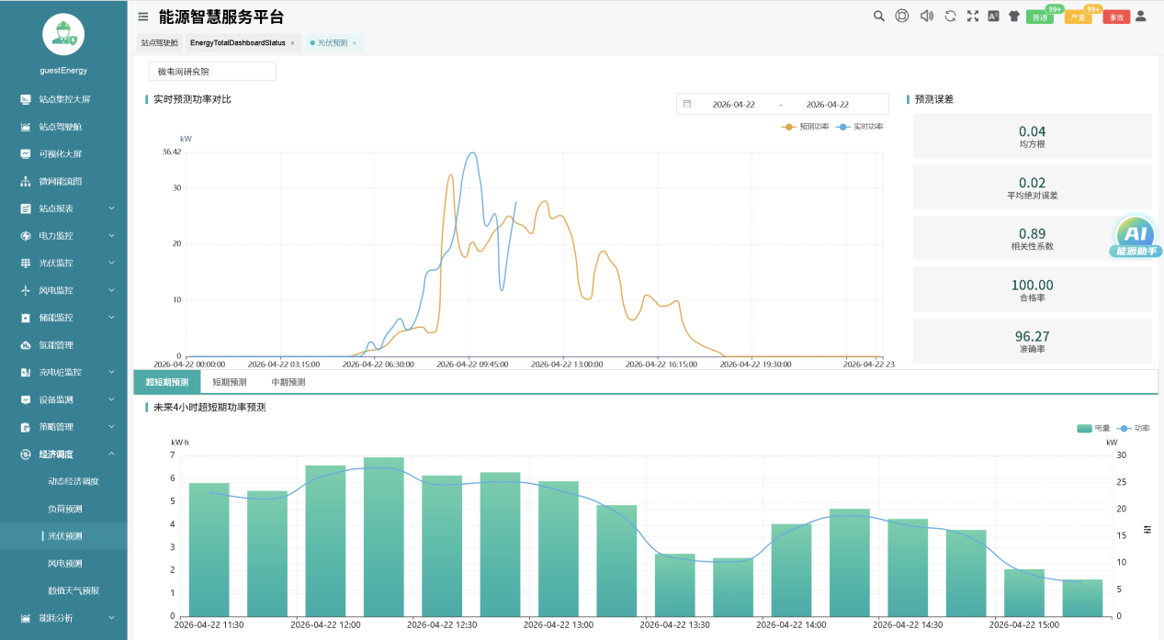The height and width of the screenshot is (640, 1164).
Task: Enter fullscreen using the expand icon
Action: click(973, 16)
